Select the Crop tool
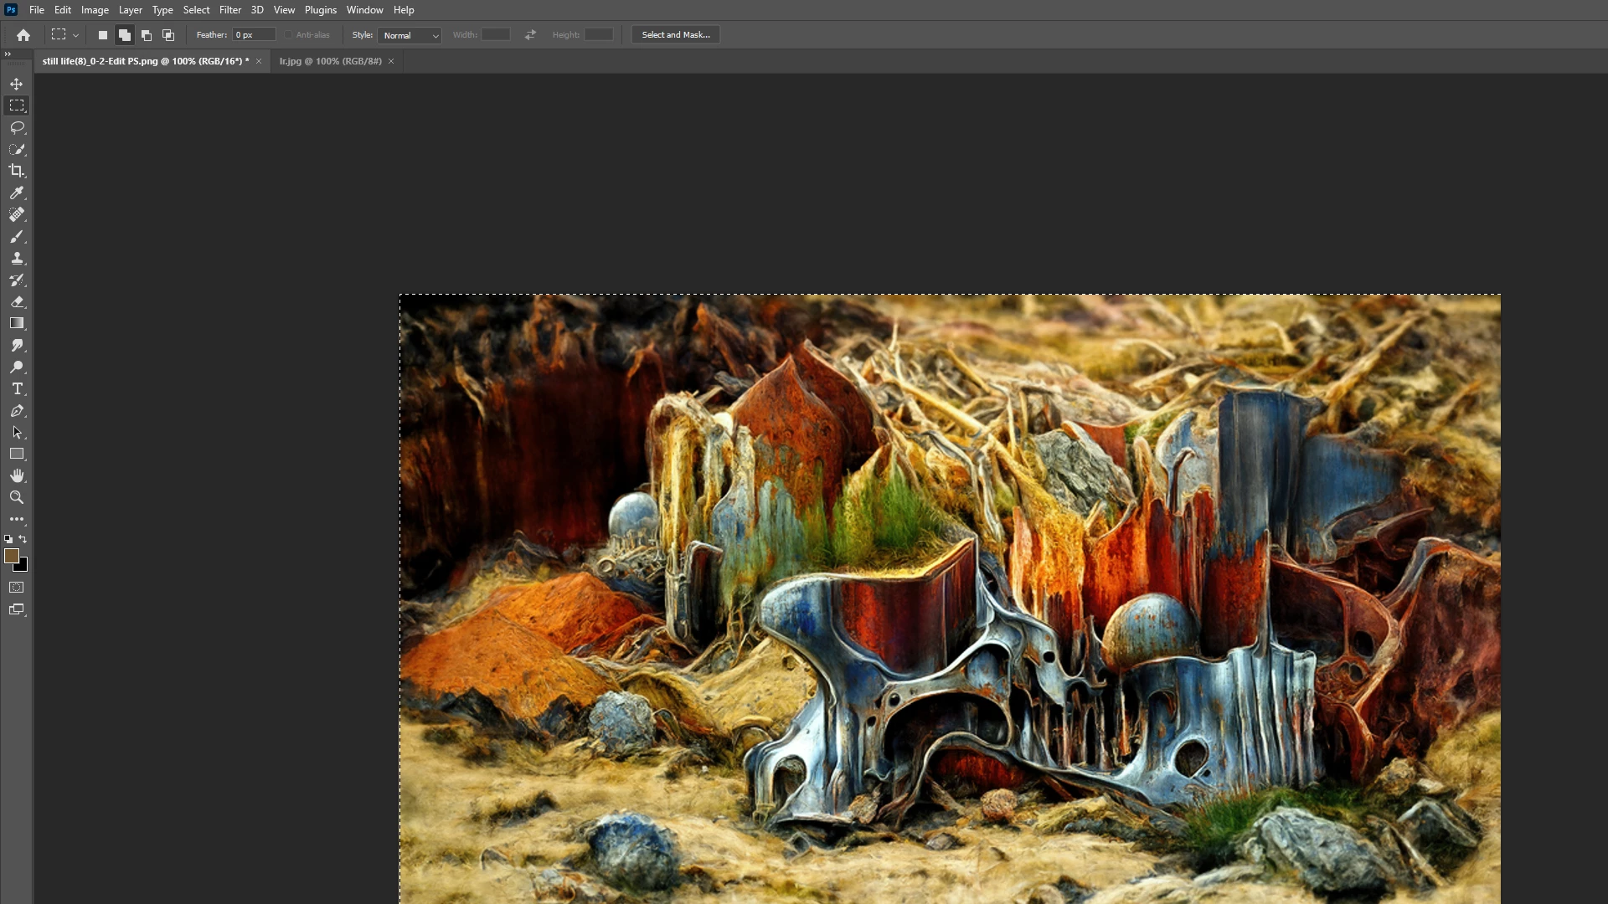Viewport: 1608px width, 904px height. click(x=17, y=171)
